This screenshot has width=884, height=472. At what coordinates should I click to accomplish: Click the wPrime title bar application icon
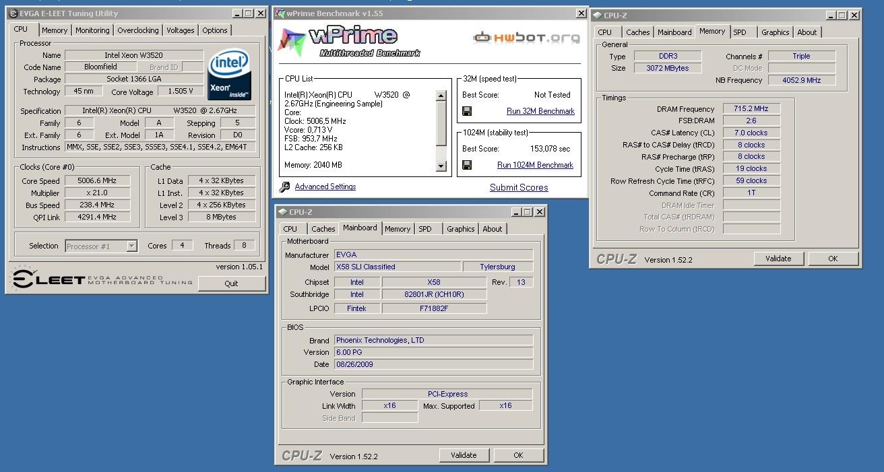click(281, 13)
